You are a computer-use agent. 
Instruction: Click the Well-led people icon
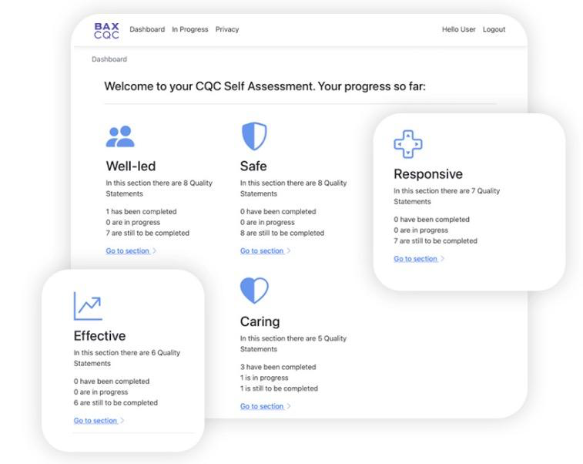(119, 136)
